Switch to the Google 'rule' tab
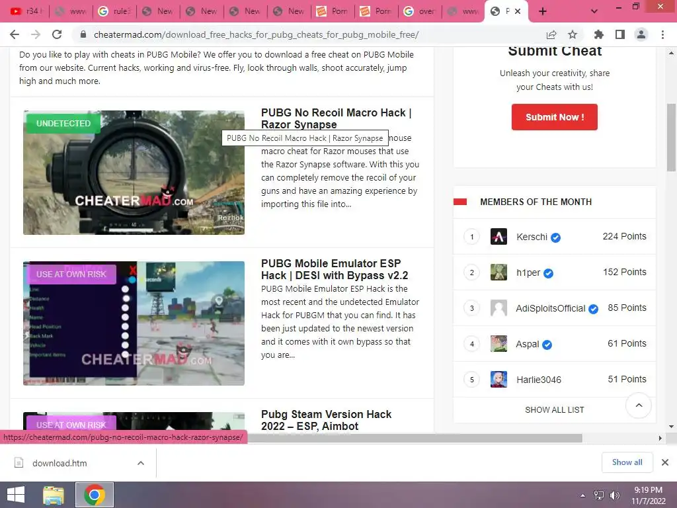 tap(114, 11)
